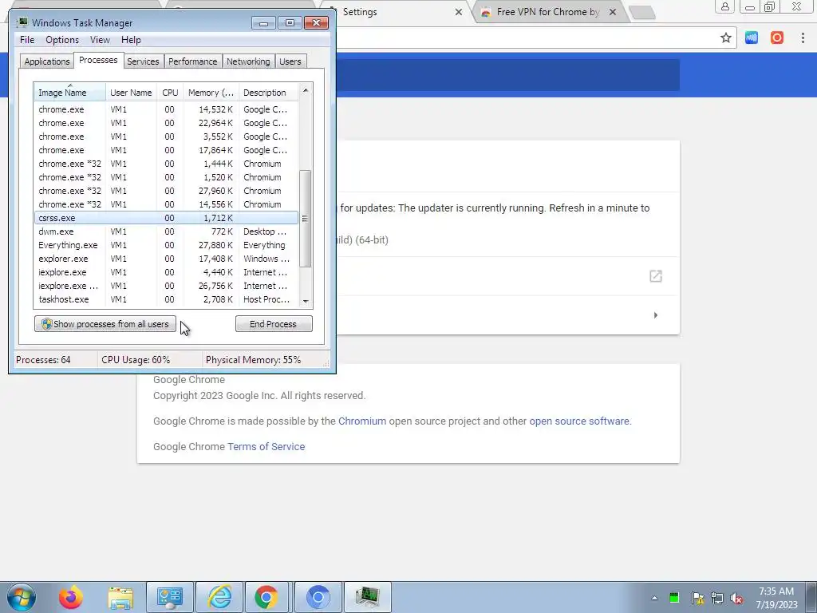Open the Chromium taskbar icon
Viewport: 817px width, 613px height.
(318, 597)
